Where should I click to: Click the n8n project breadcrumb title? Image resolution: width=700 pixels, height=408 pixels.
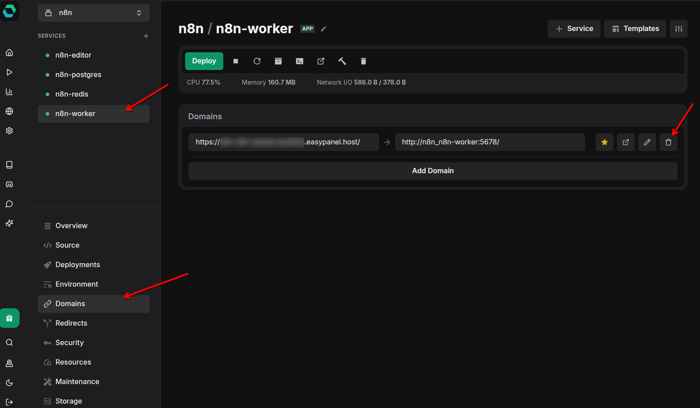click(191, 29)
